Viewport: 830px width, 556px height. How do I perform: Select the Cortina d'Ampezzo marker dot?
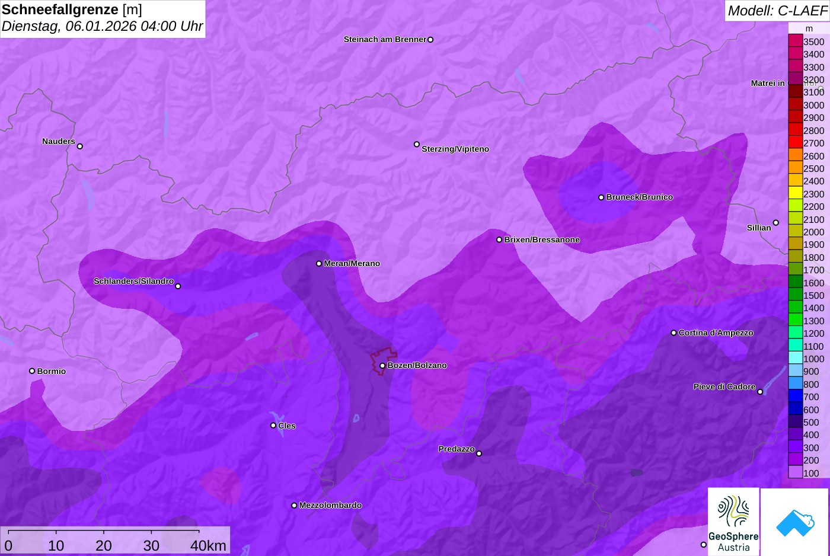pyautogui.click(x=673, y=333)
